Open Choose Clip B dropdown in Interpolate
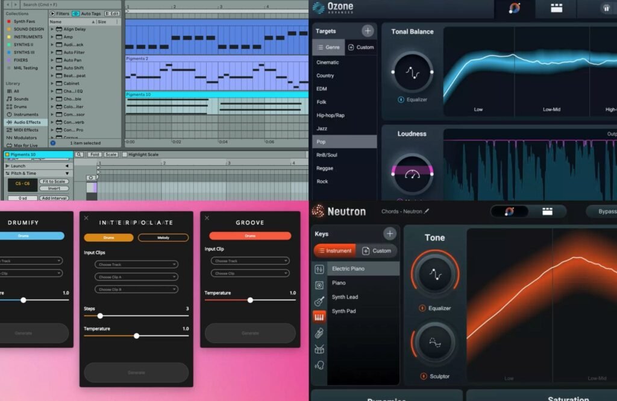This screenshot has height=401, width=617. coord(136,289)
